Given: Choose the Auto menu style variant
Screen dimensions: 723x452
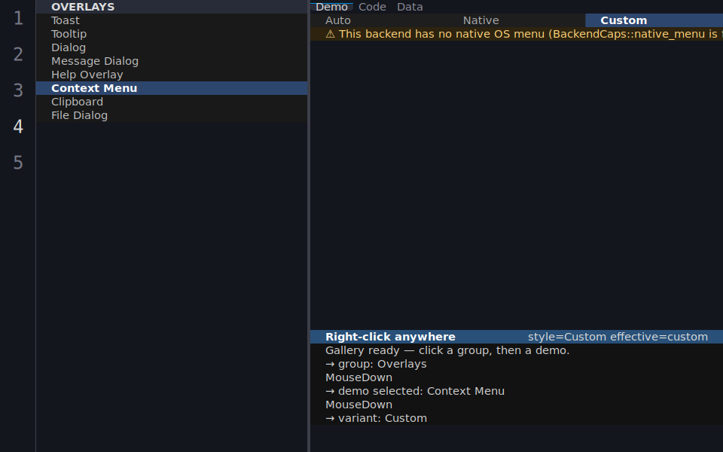Looking at the screenshot, I should (x=379, y=20).
